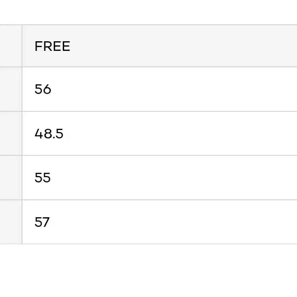Image resolution: width=297 pixels, height=297 pixels.
Task: Click the border between 48.5 and 55 rows
Action: coord(148,155)
